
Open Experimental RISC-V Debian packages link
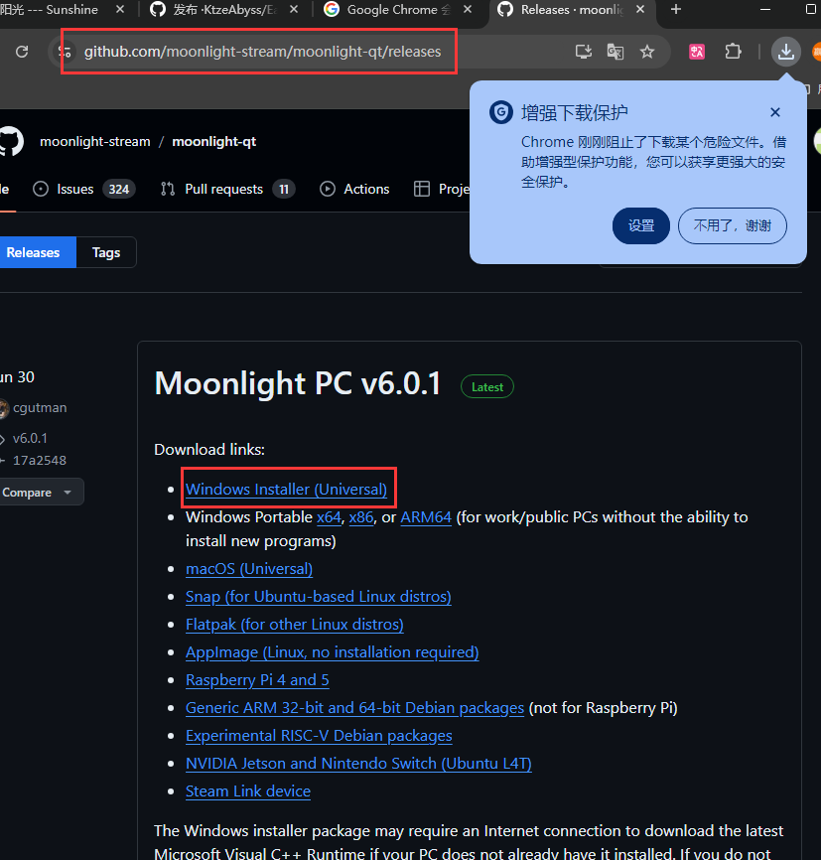[319, 736]
